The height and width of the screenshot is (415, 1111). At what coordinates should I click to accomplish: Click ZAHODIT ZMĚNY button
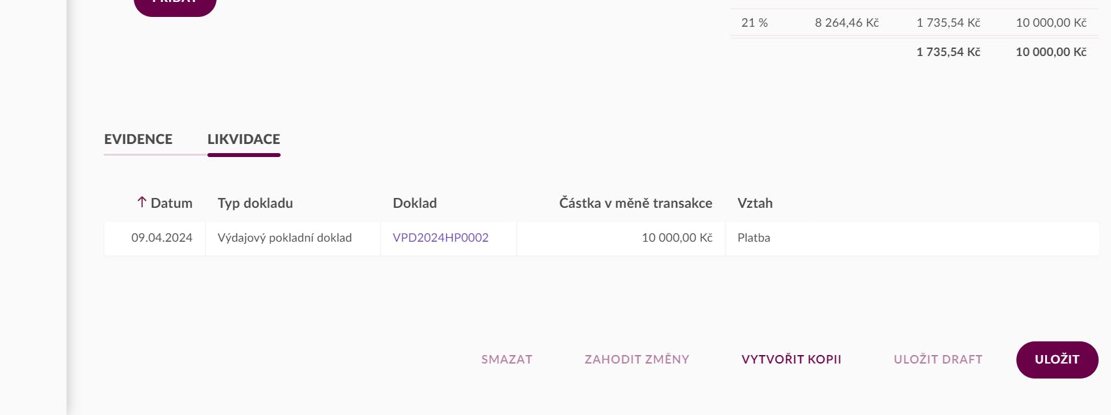coord(637,360)
